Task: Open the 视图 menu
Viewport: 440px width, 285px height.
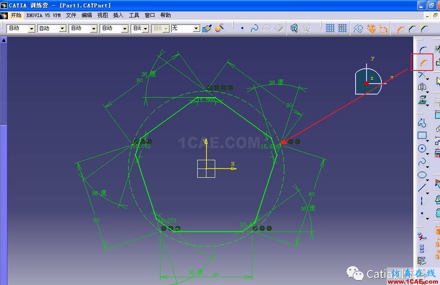Action: click(102, 15)
